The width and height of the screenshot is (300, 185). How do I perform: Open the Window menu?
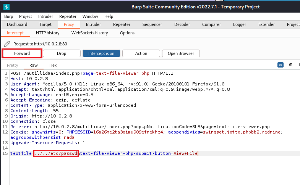90,16
